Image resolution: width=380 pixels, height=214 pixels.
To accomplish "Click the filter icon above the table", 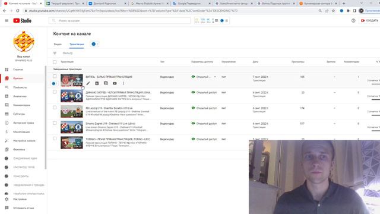I will click(x=55, y=53).
